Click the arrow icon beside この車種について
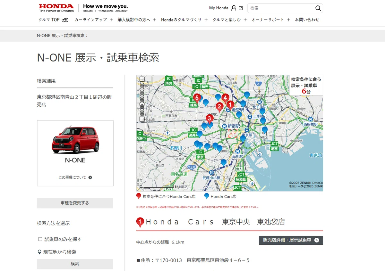This screenshot has width=385, height=271. pos(90,177)
